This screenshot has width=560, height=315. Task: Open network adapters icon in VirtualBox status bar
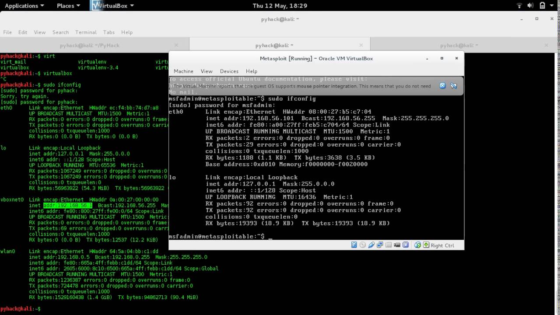380,245
